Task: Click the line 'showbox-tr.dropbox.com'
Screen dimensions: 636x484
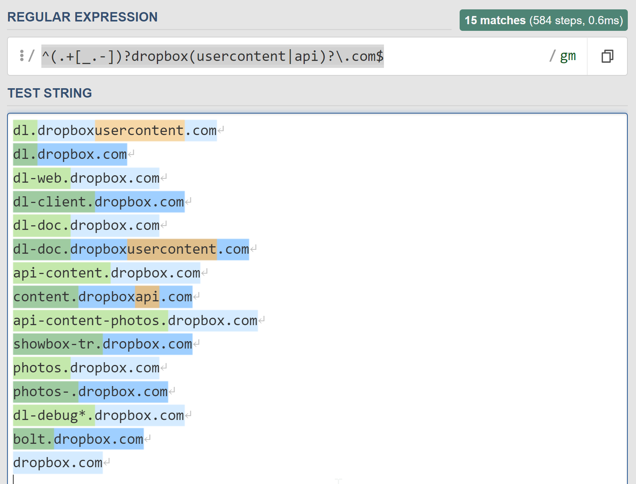Action: pos(103,344)
